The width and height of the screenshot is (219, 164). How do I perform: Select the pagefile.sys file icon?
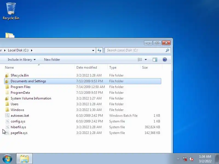pyautogui.click(x=7, y=133)
